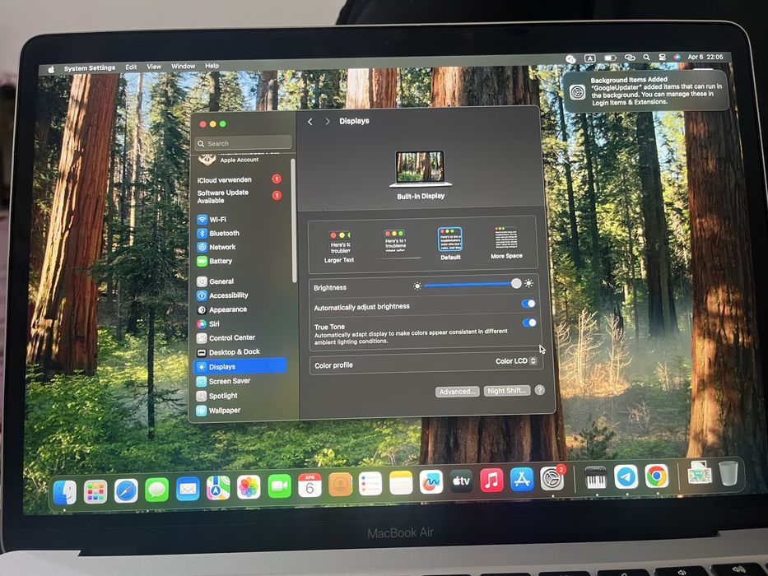Open Screen Saver settings
768x576 pixels.
[223, 381]
